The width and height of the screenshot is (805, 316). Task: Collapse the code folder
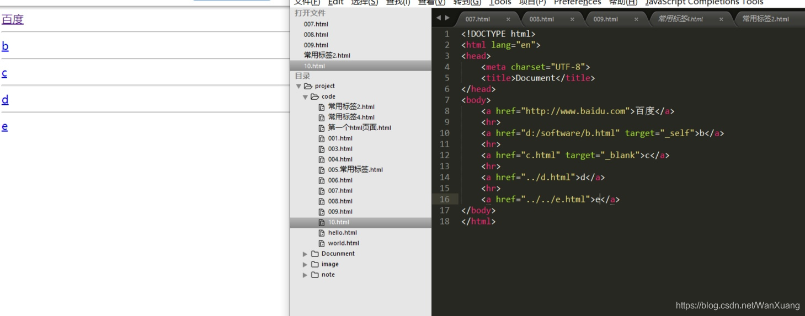click(x=305, y=97)
